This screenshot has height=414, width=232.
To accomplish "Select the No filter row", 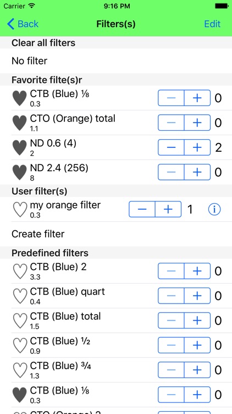I will point(116,61).
